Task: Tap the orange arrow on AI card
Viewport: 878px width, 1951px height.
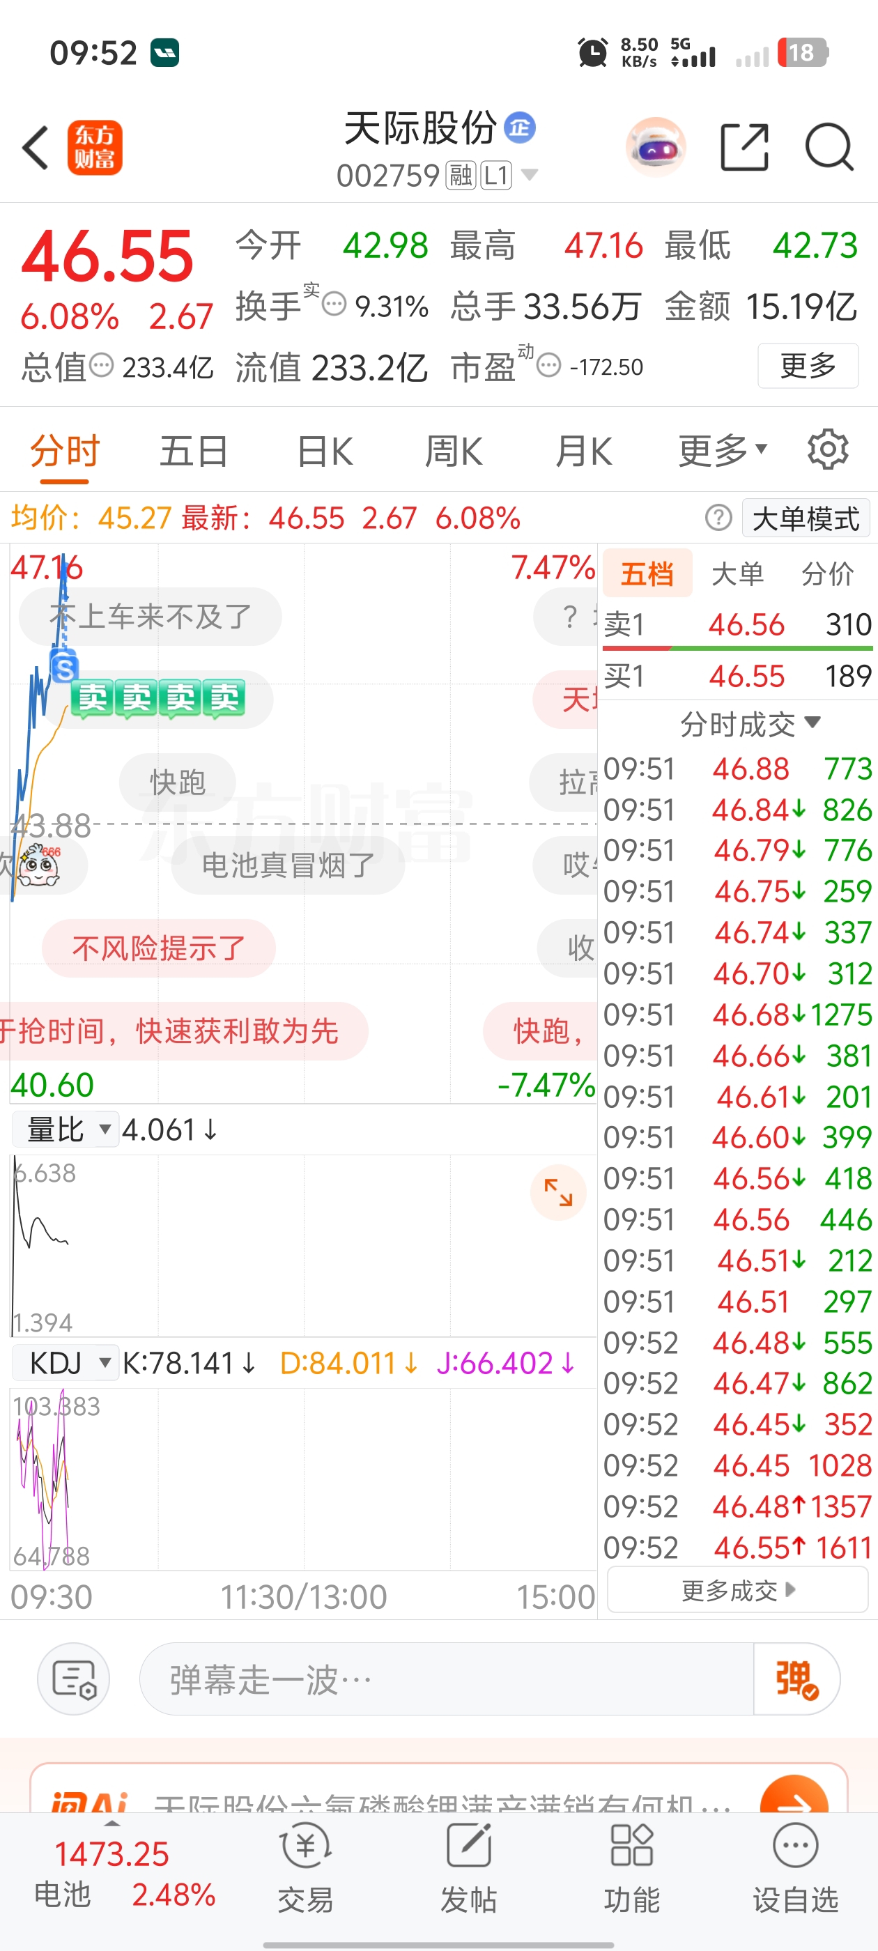Action: click(x=794, y=1796)
